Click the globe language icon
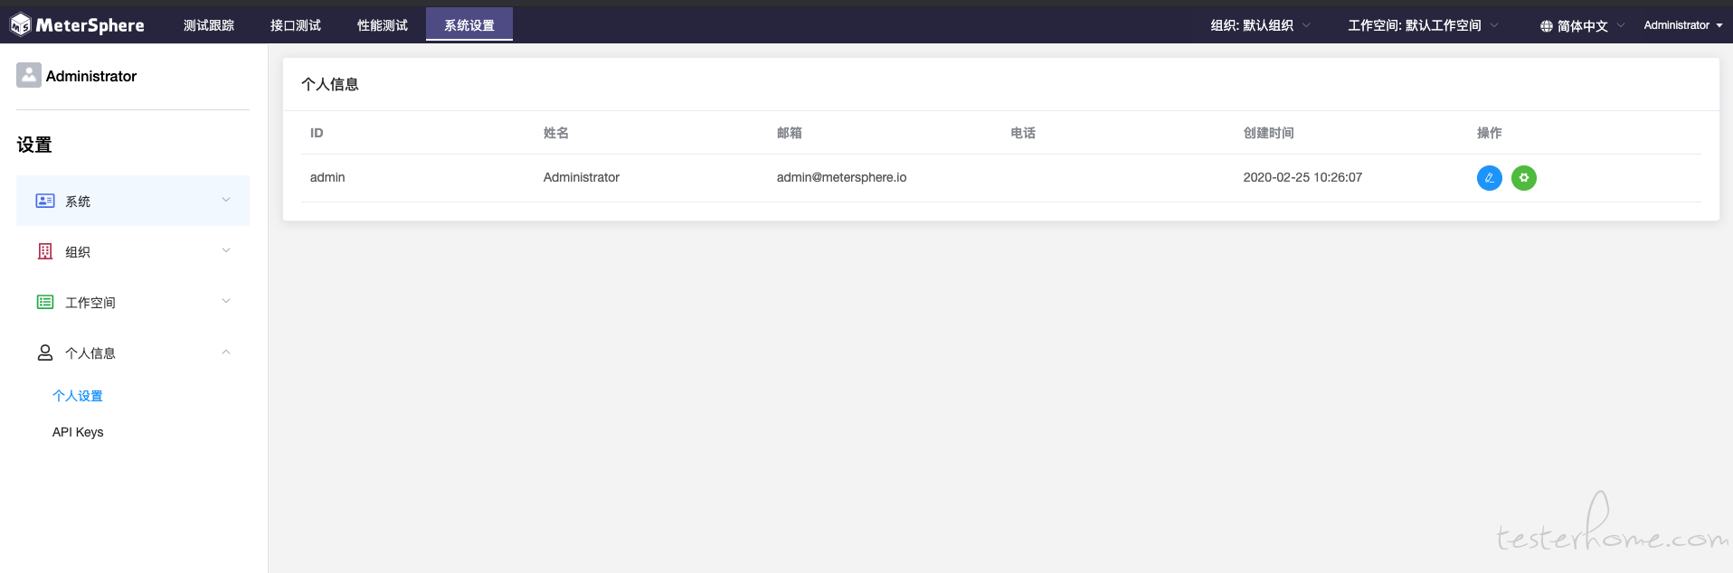This screenshot has height=573, width=1733. [x=1546, y=26]
